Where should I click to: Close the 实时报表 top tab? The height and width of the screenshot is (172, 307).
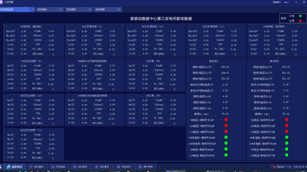coord(118,10)
